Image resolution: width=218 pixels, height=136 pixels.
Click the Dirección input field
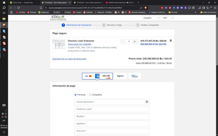(112, 131)
